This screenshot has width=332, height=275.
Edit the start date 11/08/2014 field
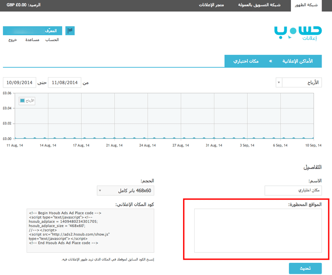[x=65, y=83]
